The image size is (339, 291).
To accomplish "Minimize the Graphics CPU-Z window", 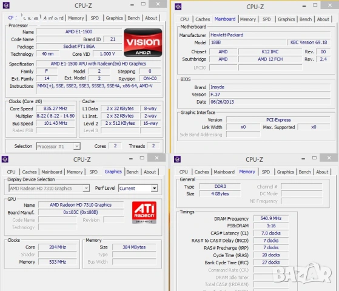I will point(131,159).
